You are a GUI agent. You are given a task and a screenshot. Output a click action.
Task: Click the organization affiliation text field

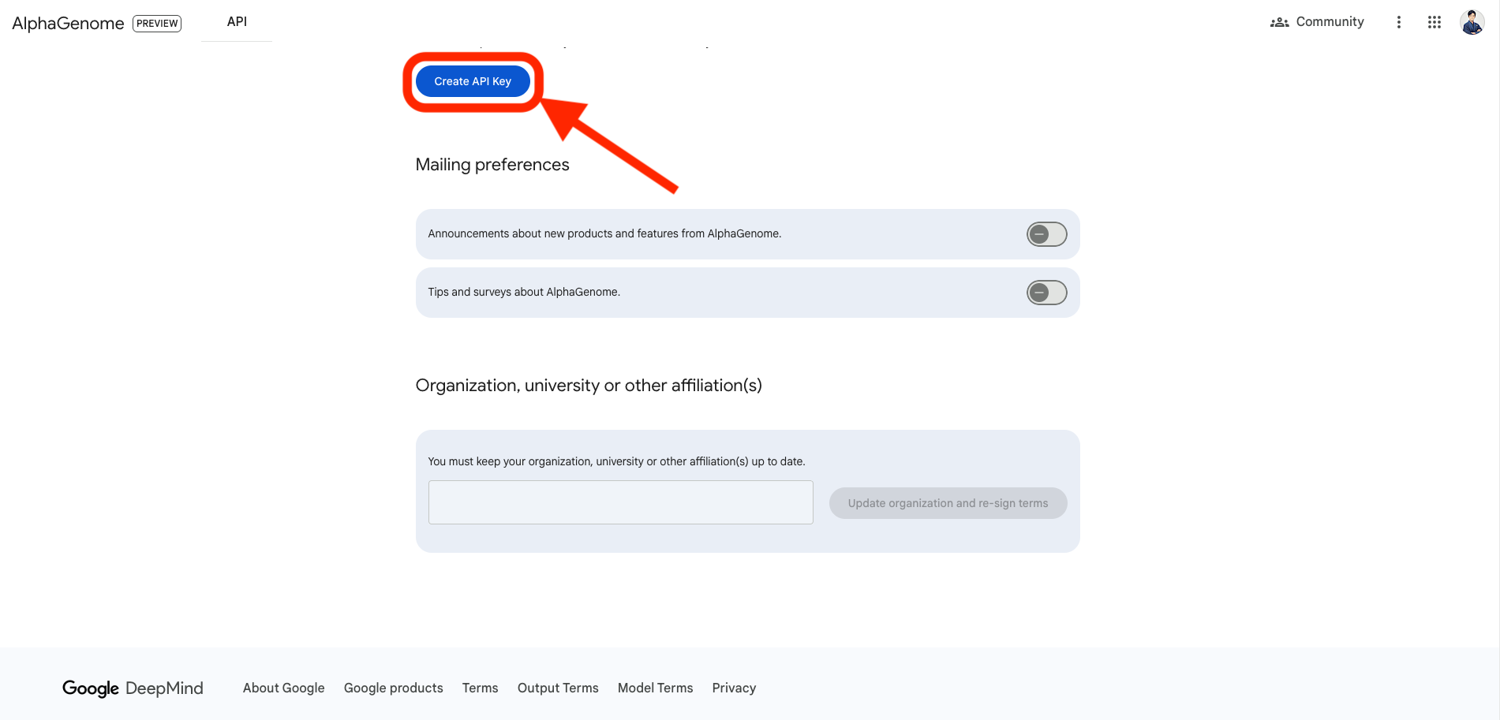(x=620, y=502)
